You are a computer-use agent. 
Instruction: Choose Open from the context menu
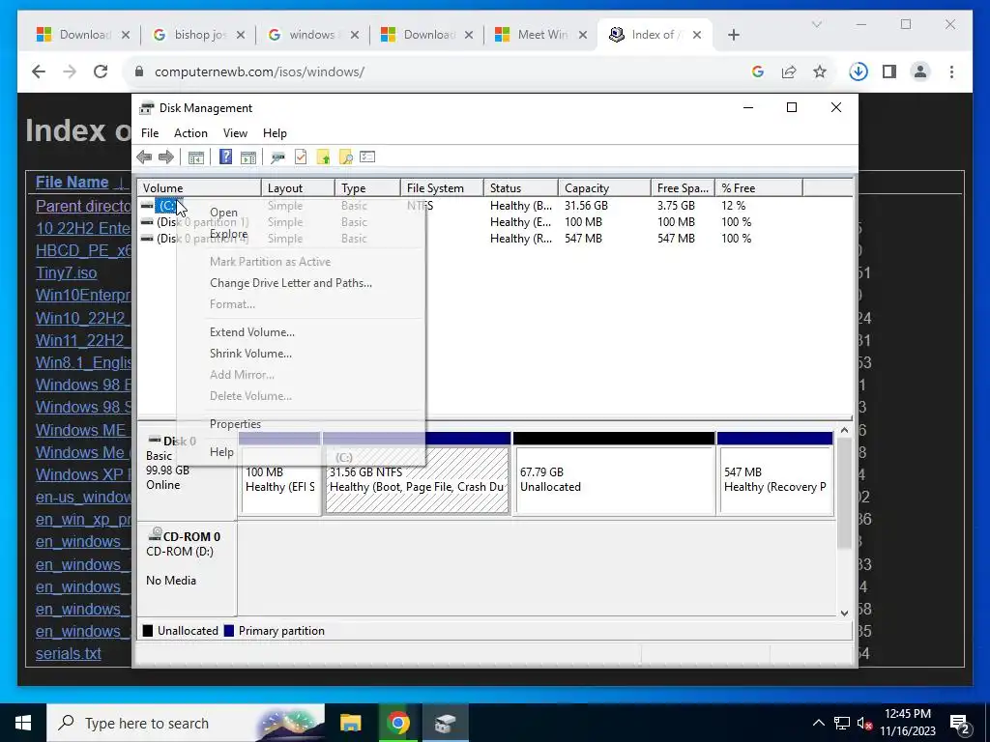301,213
